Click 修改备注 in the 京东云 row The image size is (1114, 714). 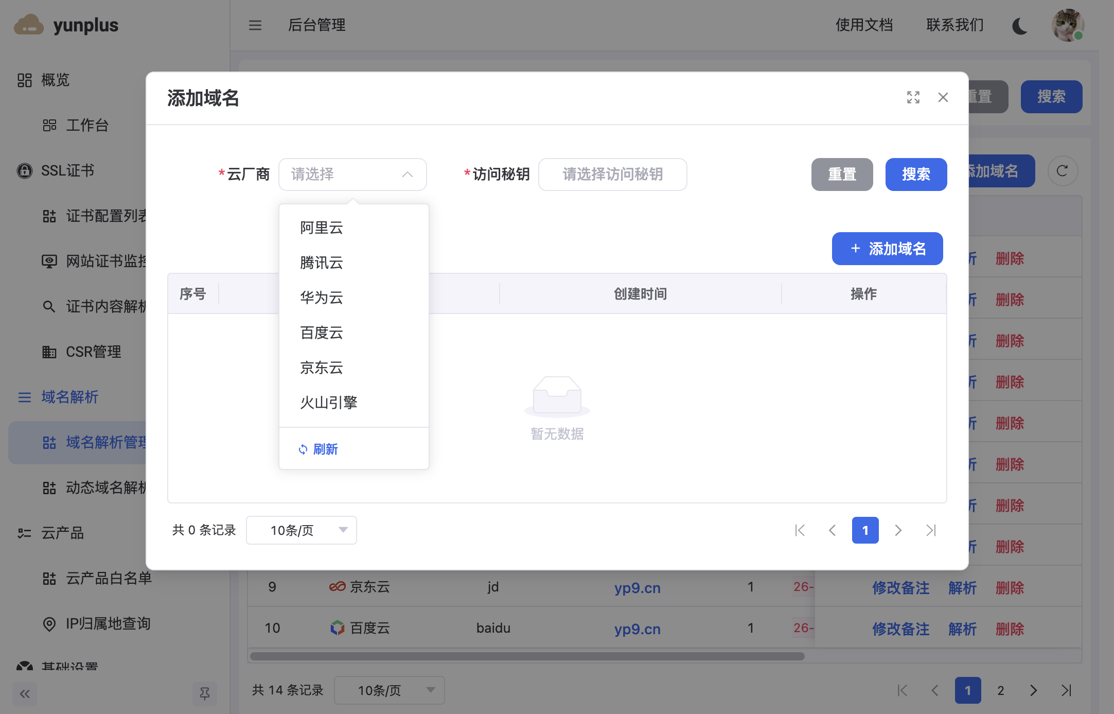point(901,587)
